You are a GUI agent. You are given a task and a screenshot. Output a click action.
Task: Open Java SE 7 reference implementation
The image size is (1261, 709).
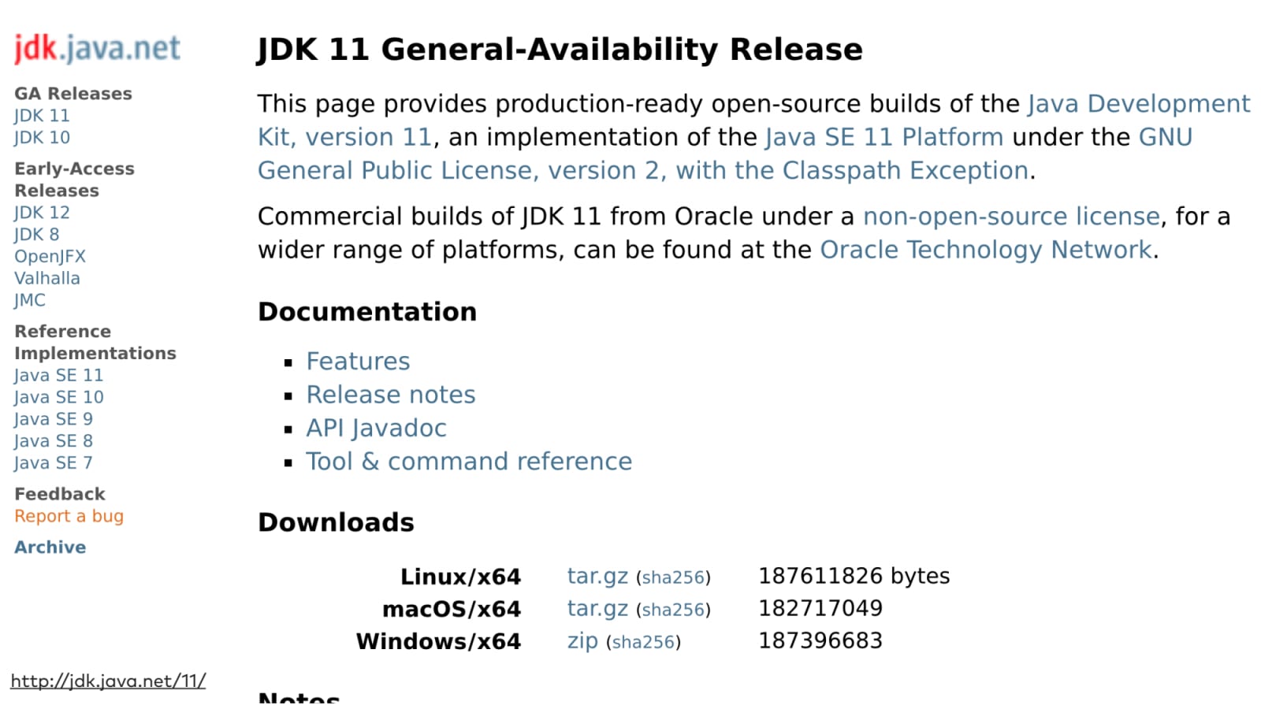pyautogui.click(x=53, y=463)
